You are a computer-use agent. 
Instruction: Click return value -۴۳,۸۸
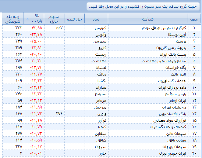(36, 28)
